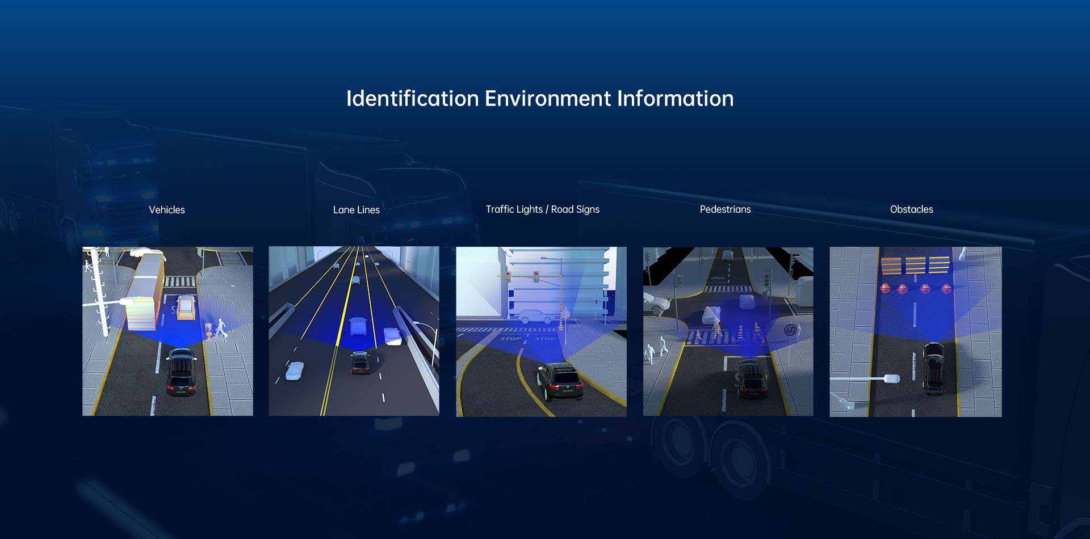Screen dimensions: 1090x539
Task: Click the 'Pedestrians' label
Action: pos(725,209)
